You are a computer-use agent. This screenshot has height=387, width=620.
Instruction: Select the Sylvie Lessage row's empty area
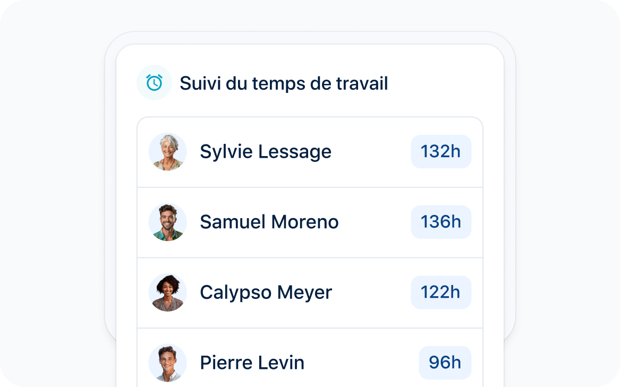pyautogui.click(x=371, y=152)
